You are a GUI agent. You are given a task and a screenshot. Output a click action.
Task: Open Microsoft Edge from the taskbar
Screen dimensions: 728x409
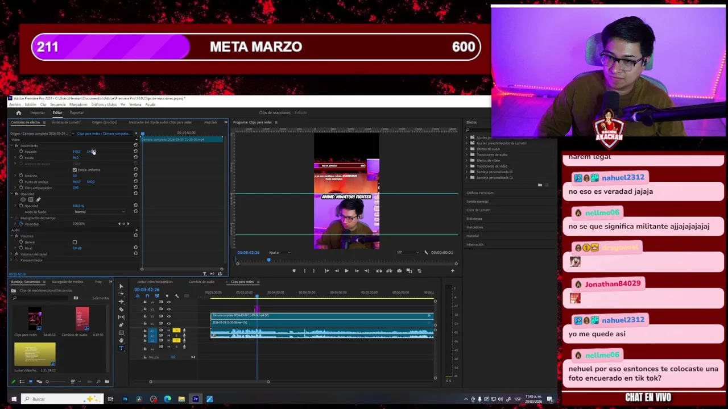click(167, 399)
